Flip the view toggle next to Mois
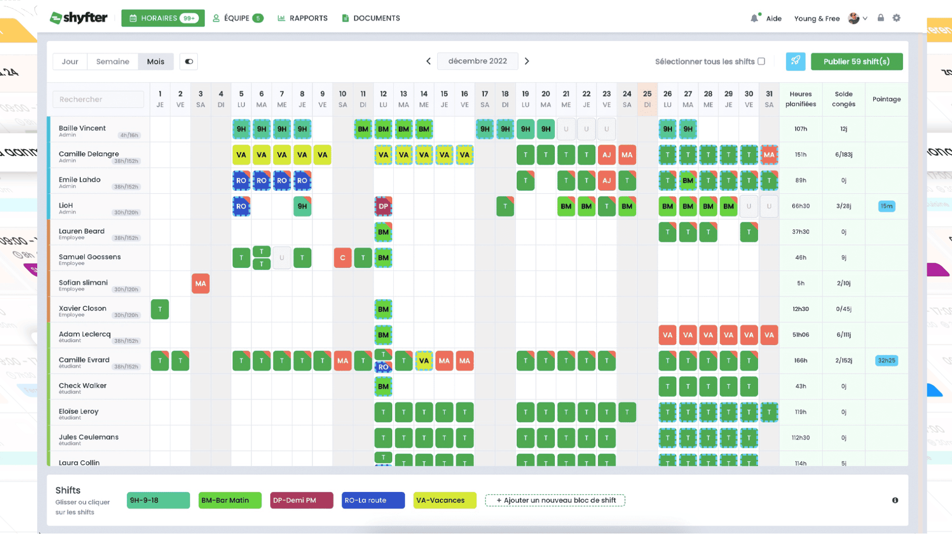 click(x=188, y=61)
